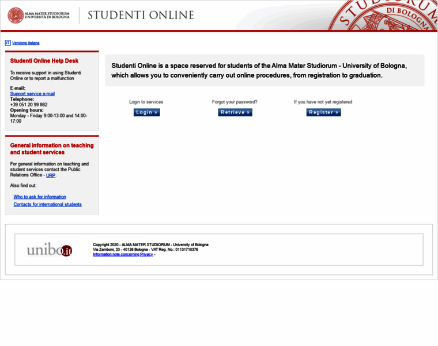
Task: Click the 'Also find out:' text
Action: coord(23,185)
